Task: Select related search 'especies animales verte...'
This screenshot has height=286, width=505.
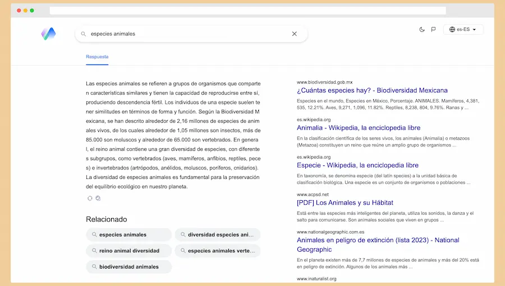Action: click(x=217, y=251)
